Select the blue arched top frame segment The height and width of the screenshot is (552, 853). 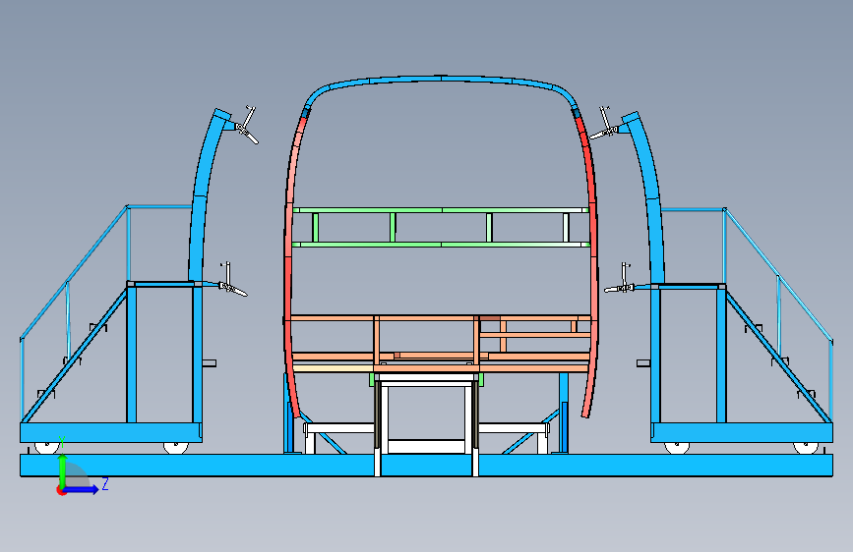[441, 80]
